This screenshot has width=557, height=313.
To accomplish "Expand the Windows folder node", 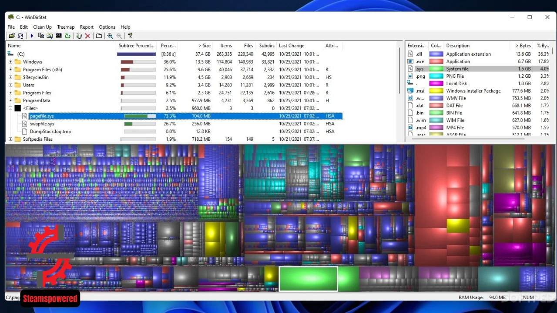I will click(x=10, y=62).
